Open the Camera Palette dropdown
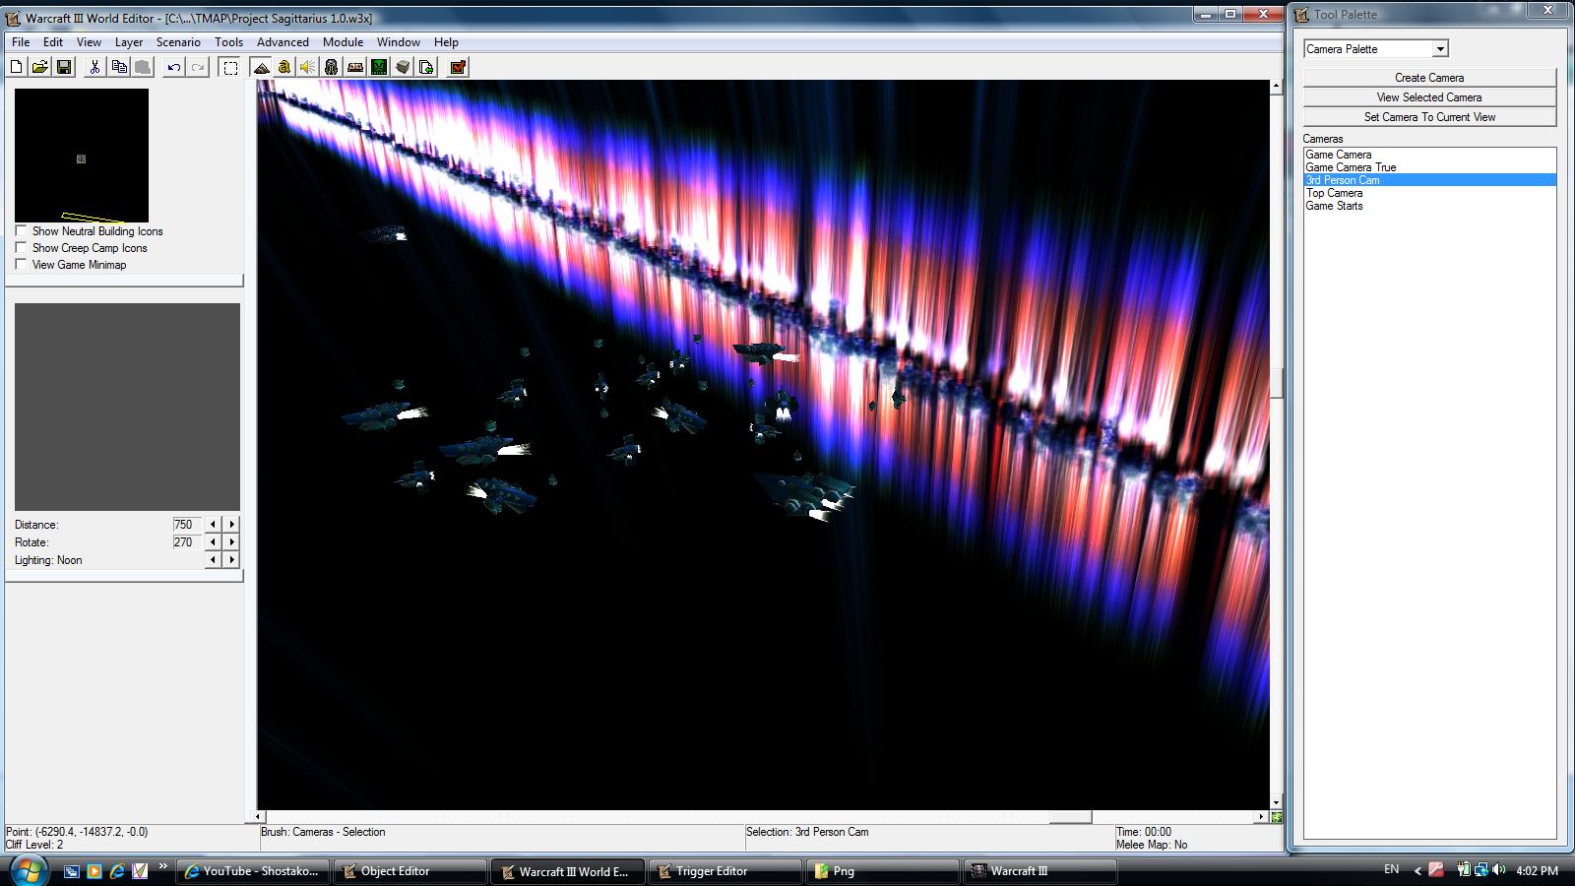This screenshot has width=1575, height=886. (1440, 49)
